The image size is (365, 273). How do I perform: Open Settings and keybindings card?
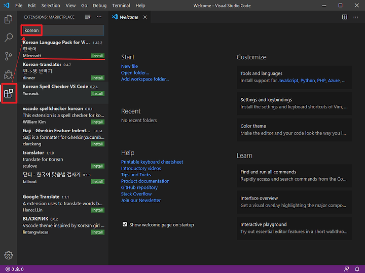294,103
